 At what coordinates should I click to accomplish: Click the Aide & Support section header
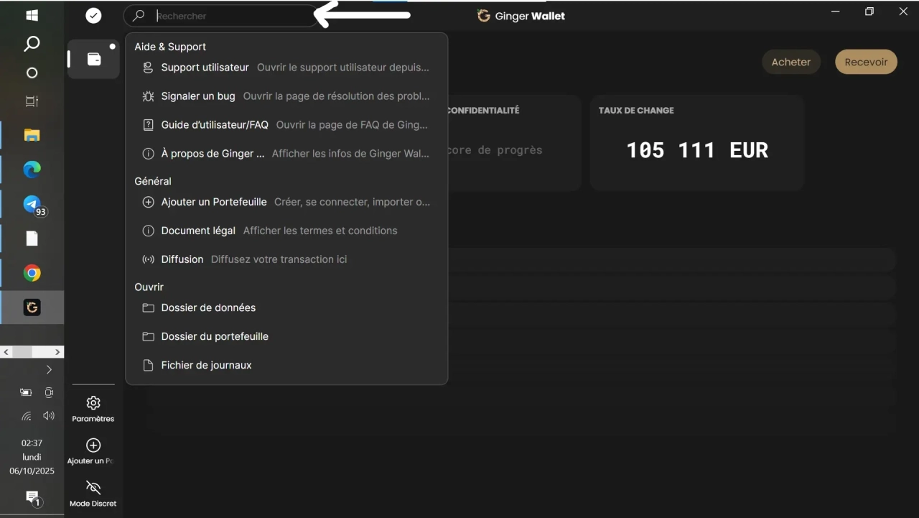pos(170,47)
